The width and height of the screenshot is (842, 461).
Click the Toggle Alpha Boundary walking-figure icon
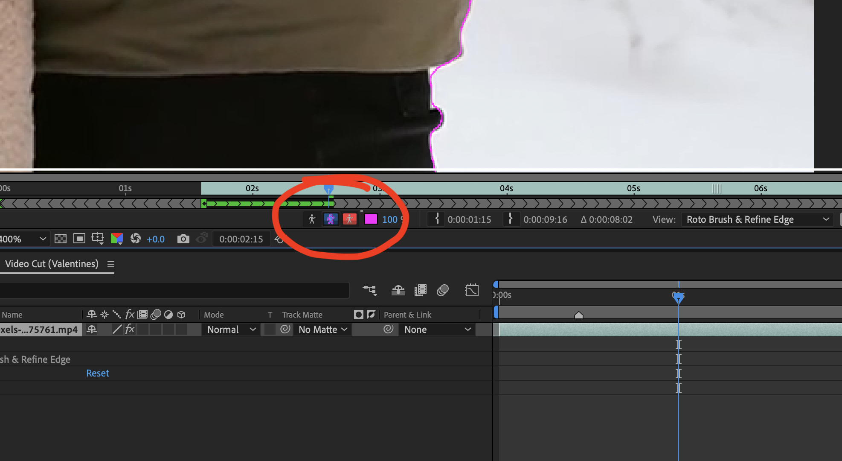(331, 219)
